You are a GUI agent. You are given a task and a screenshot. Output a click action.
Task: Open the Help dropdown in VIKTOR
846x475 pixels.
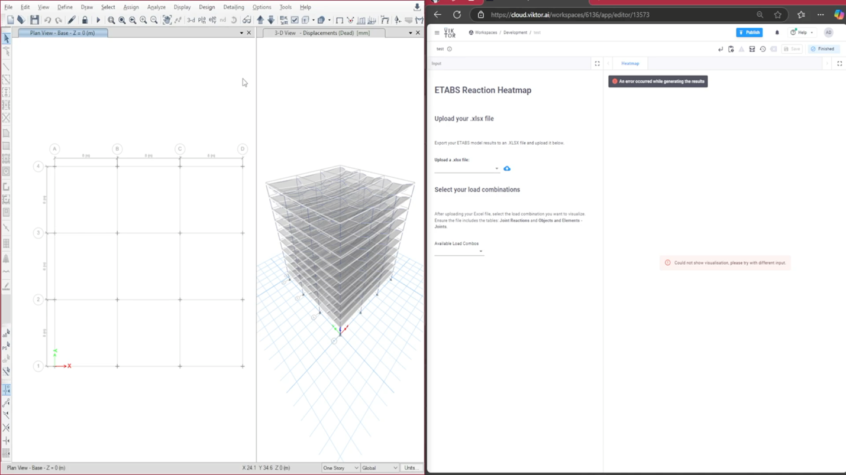click(x=802, y=32)
